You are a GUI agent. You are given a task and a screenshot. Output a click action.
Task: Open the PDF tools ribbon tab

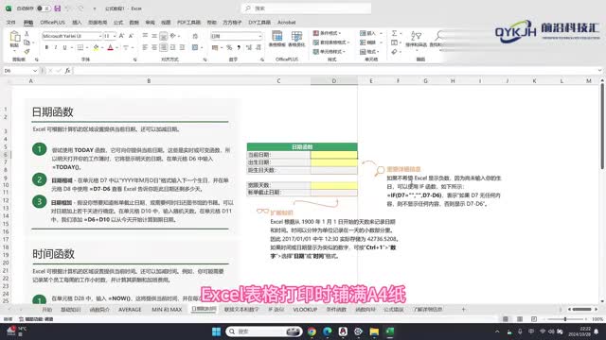189,23
